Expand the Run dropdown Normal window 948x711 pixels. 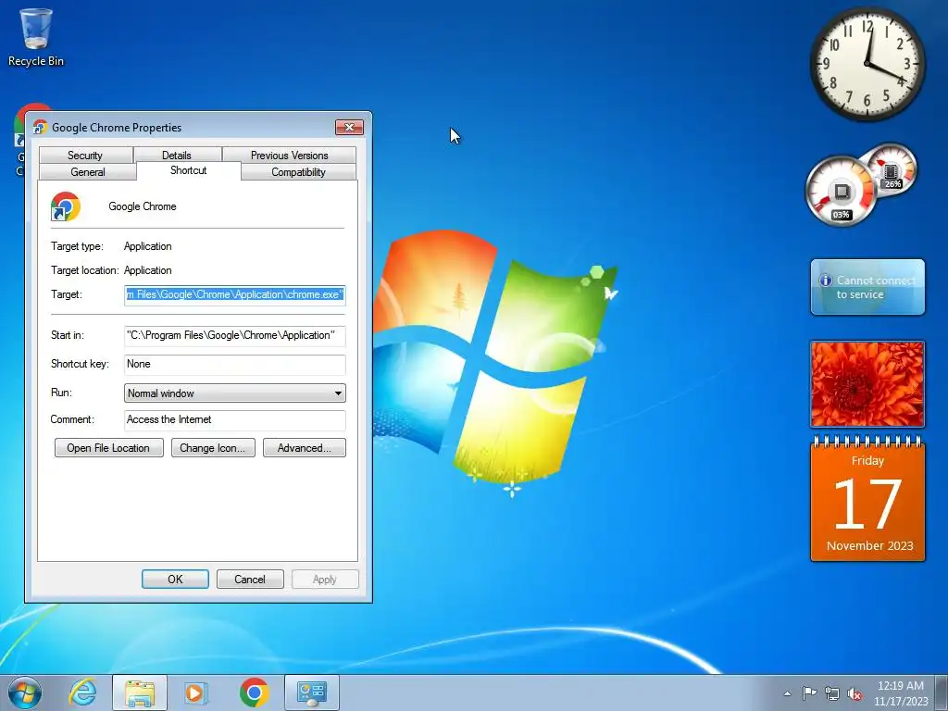[234, 393]
